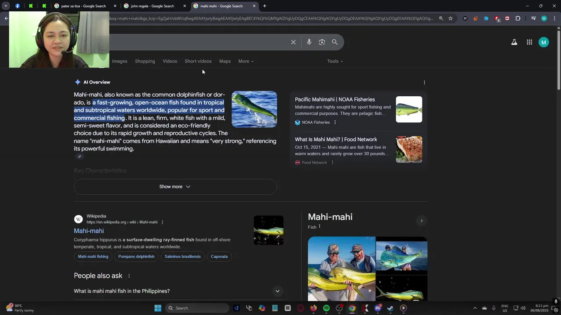Click the Mahi-mahi fishing chip
The image size is (561, 315).
point(93,256)
